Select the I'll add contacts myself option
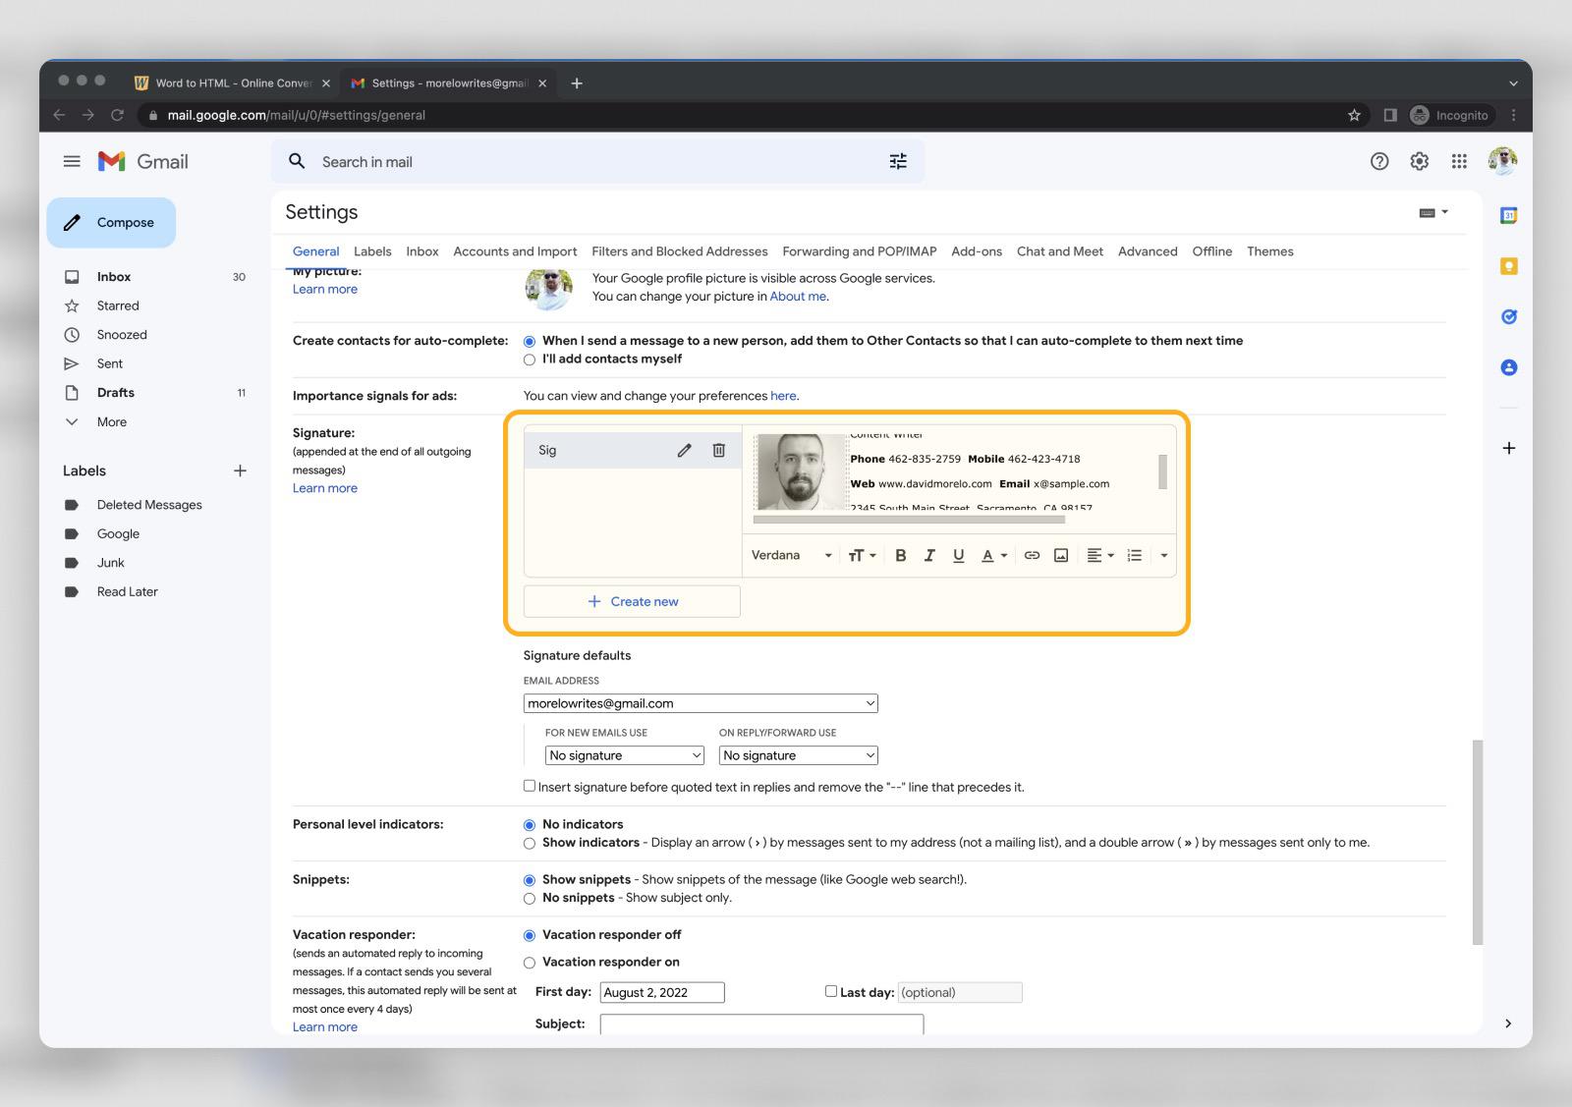The width and height of the screenshot is (1572, 1107). [530, 359]
